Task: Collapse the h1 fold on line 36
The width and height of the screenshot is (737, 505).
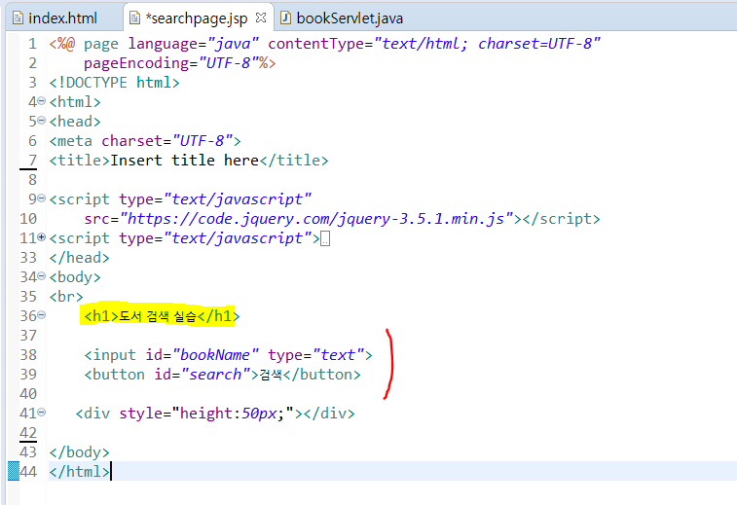Action: tap(41, 314)
